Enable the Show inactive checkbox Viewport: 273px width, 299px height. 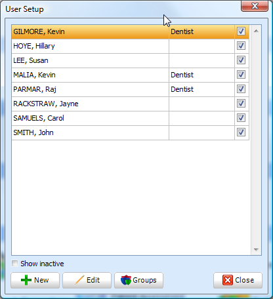tap(15, 264)
